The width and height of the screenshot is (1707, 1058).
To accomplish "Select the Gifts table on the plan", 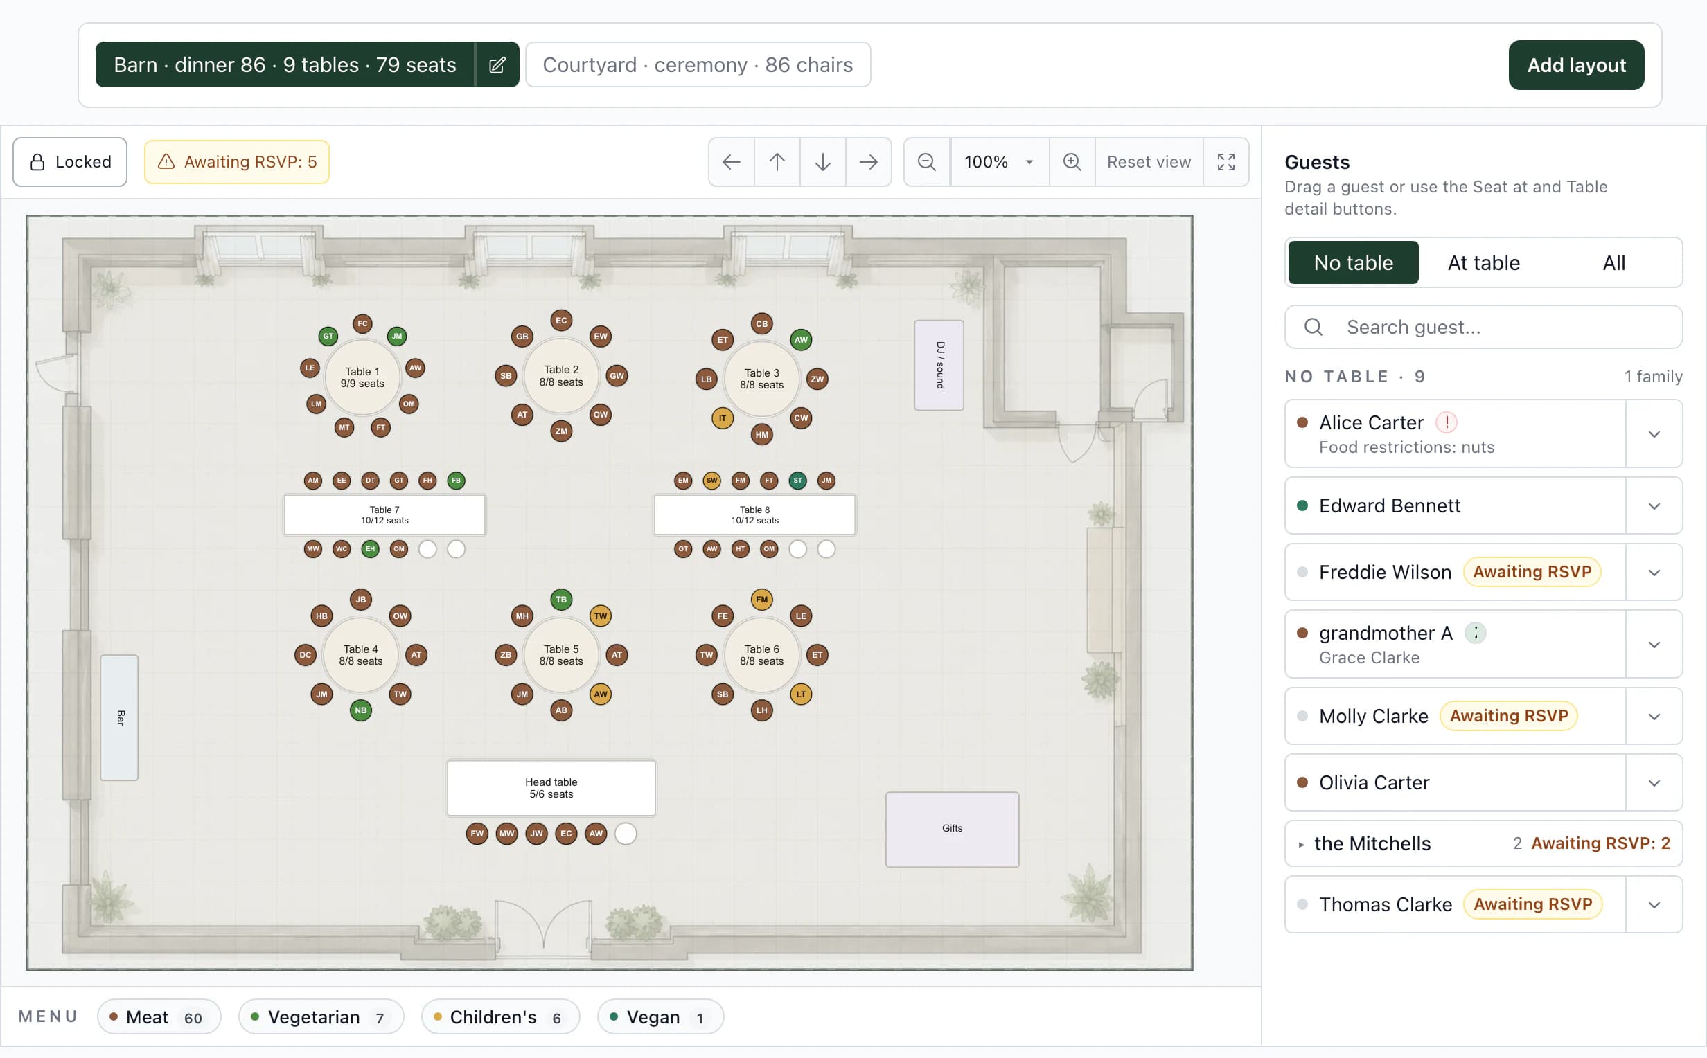I will [952, 830].
